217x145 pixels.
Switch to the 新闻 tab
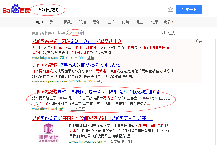(x=53, y=22)
